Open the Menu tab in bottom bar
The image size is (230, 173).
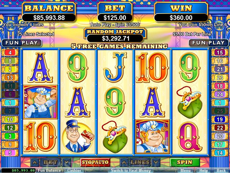[185, 170]
